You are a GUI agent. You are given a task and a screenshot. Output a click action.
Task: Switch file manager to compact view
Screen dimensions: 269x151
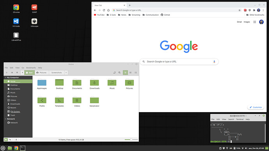tap(136, 73)
